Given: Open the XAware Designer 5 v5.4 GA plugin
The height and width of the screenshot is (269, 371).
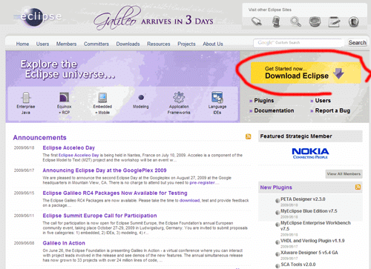Looking at the screenshot, I should coord(309,253).
